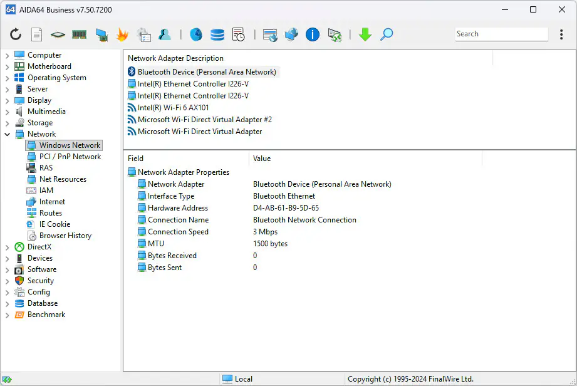
Task: Click the Search input field
Action: (501, 34)
